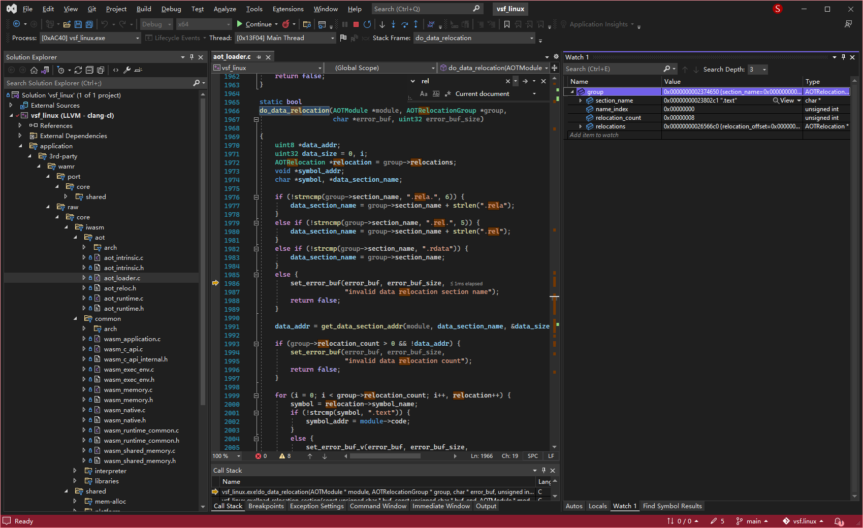The height and width of the screenshot is (528, 863).
Task: Click Solution Explorer home icon
Action: point(34,70)
